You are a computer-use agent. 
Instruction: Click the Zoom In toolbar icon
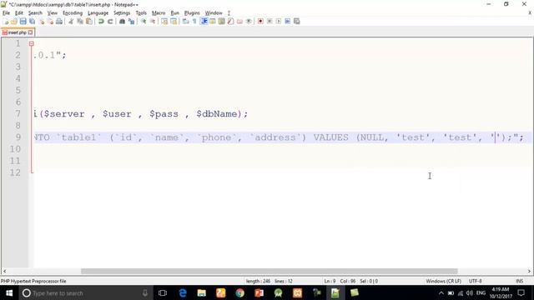144,22
